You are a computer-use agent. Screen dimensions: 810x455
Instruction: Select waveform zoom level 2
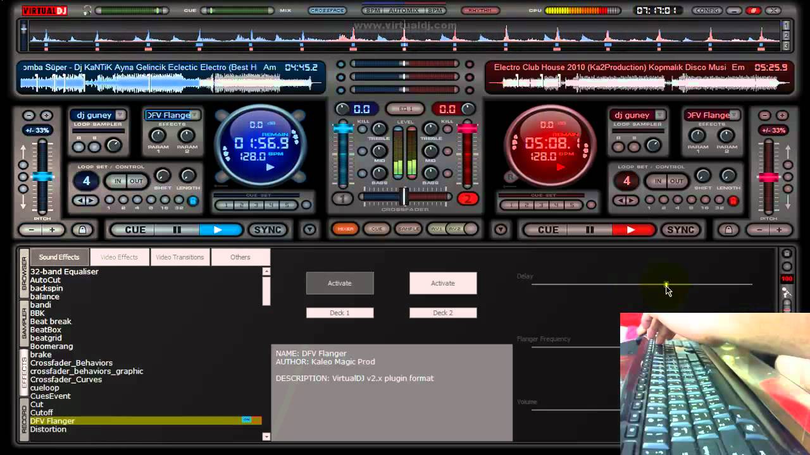(x=786, y=35)
